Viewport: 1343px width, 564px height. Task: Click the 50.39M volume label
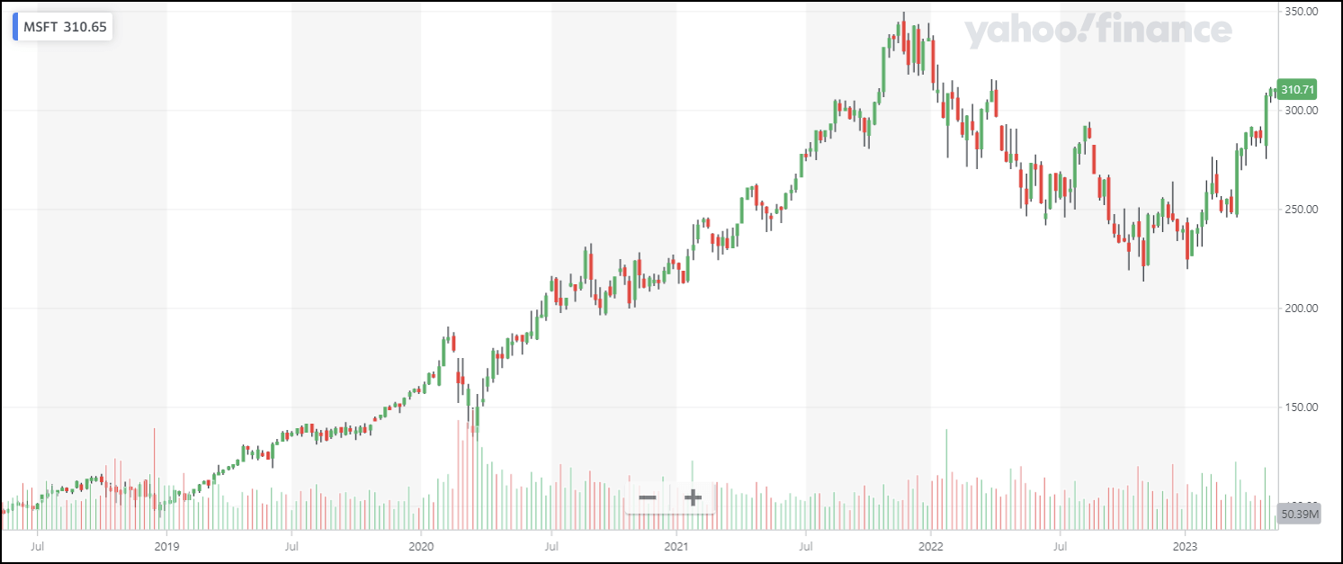click(x=1299, y=515)
